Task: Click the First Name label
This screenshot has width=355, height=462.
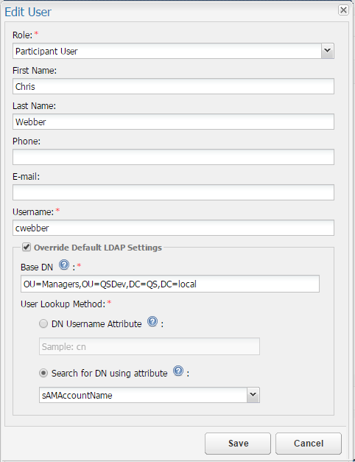Action: [x=35, y=71]
